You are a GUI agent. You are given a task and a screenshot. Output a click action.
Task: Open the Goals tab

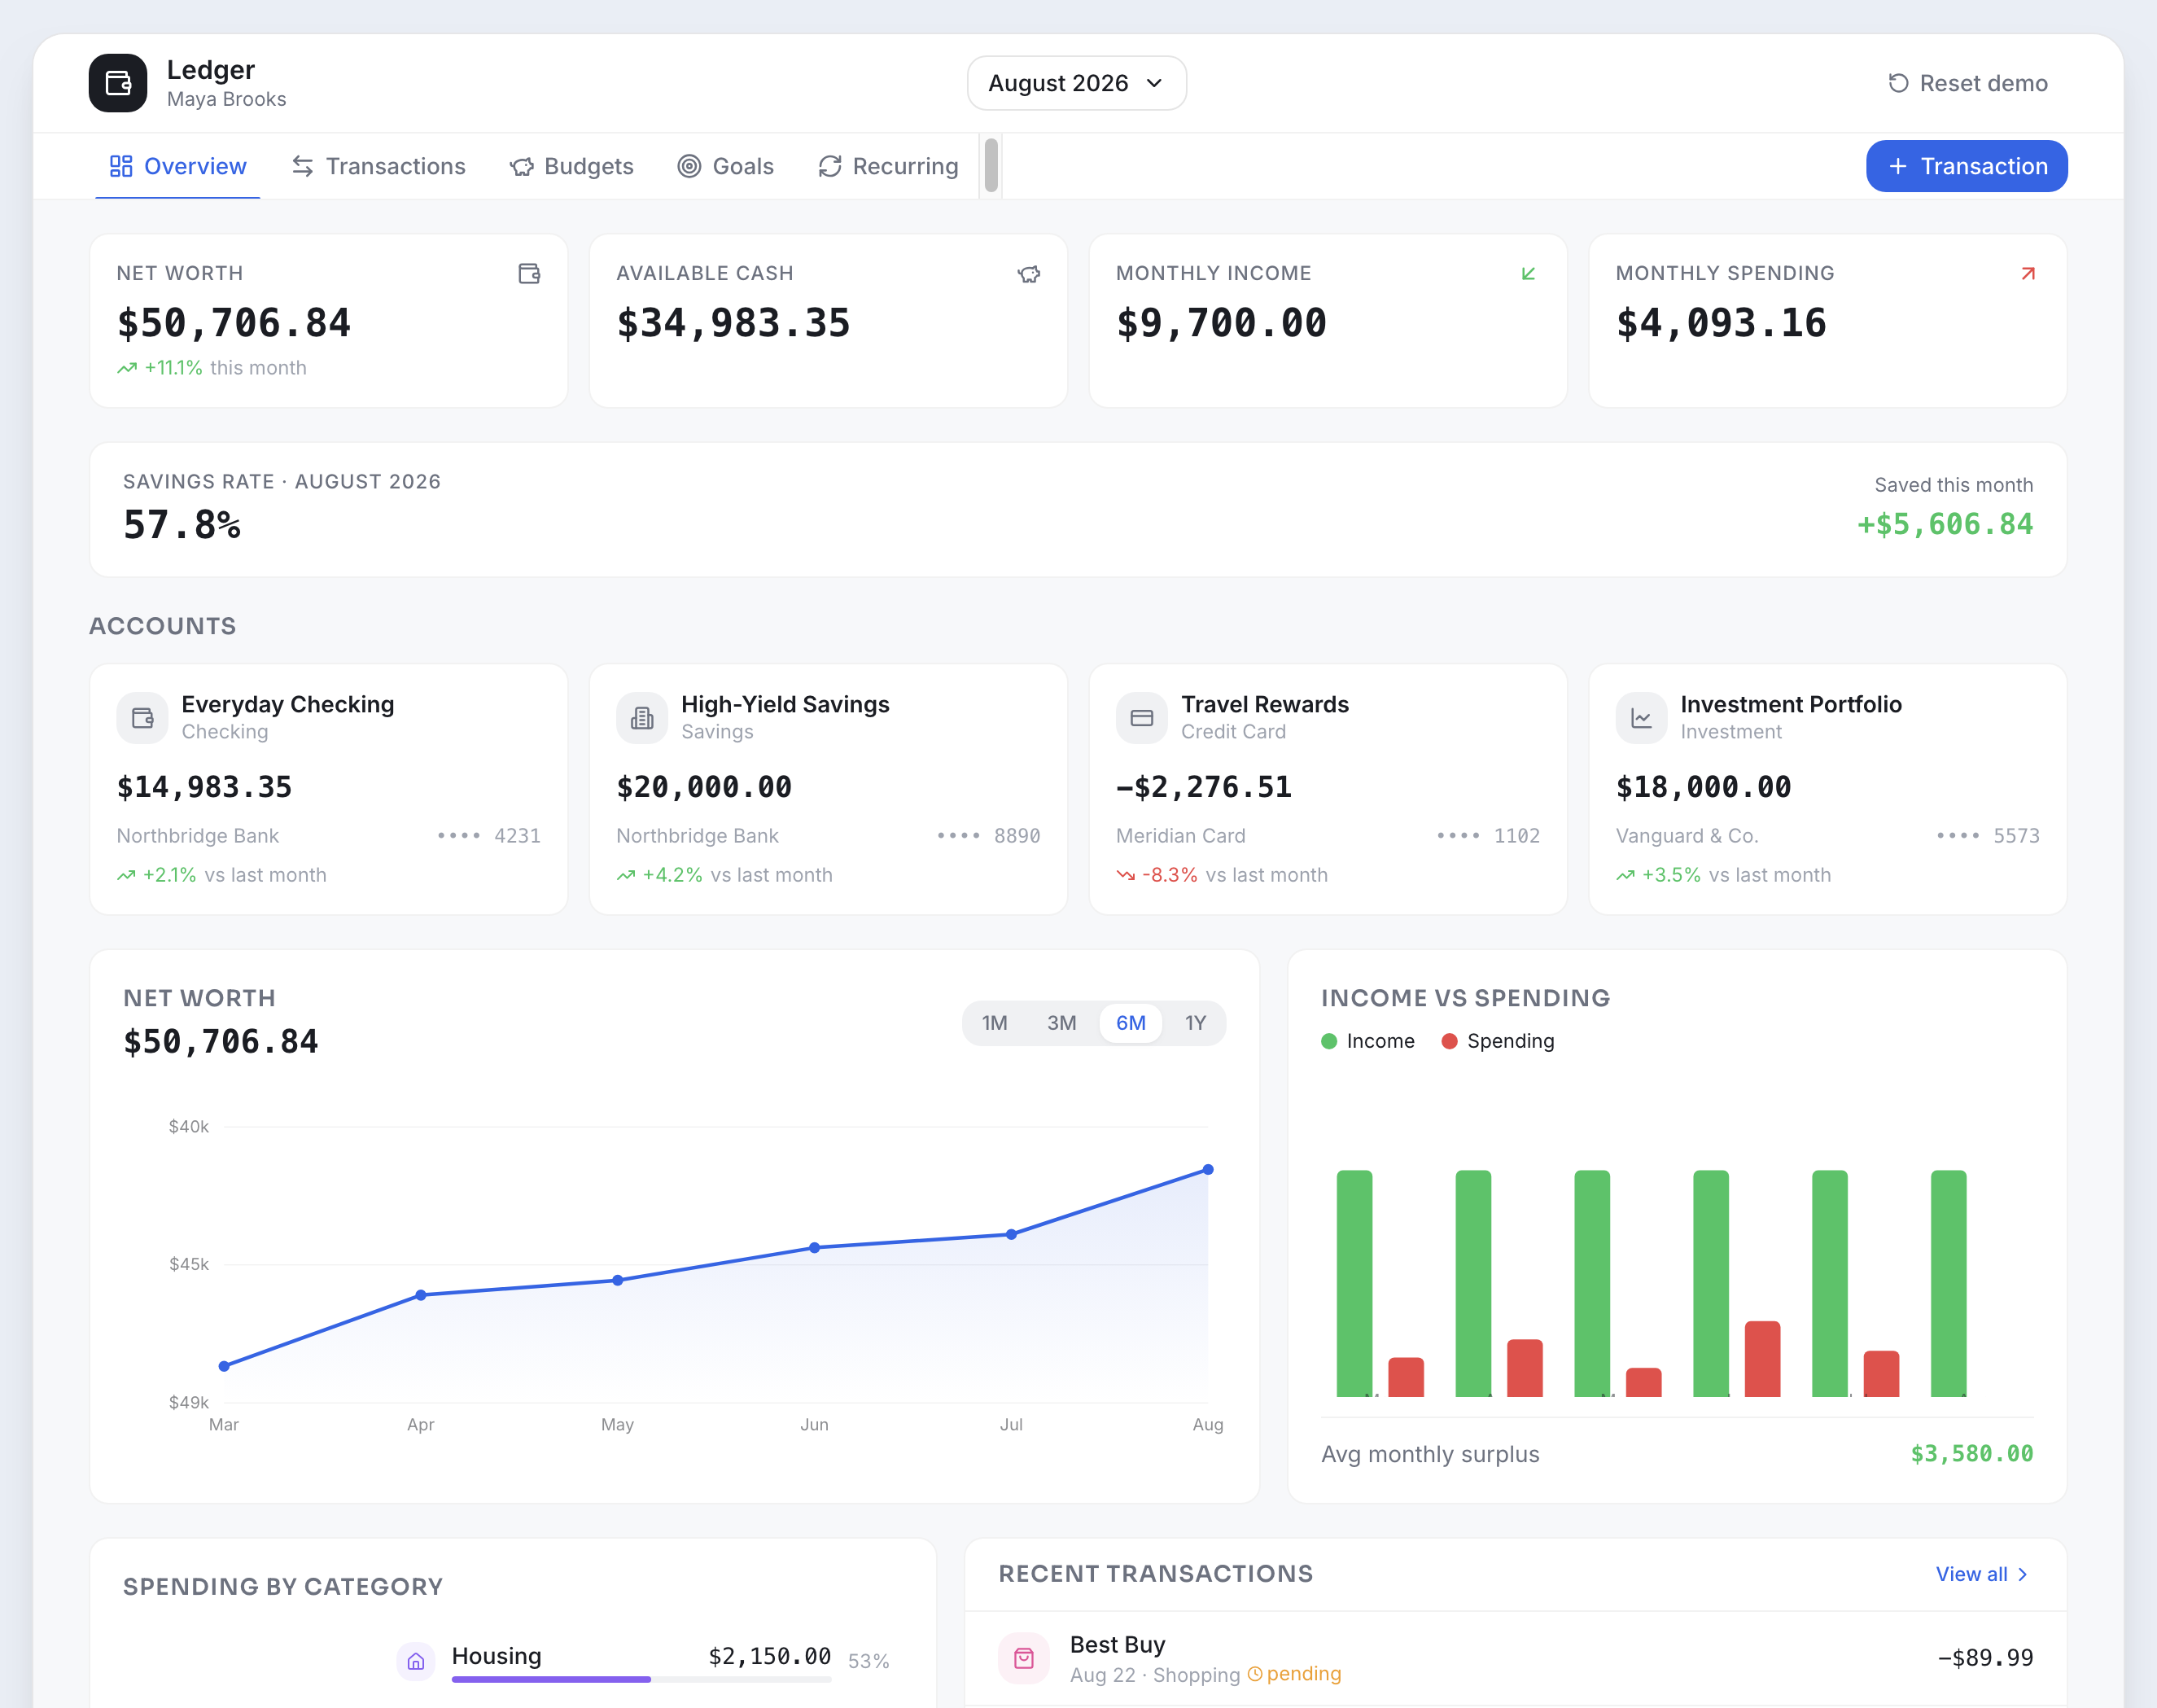727,166
